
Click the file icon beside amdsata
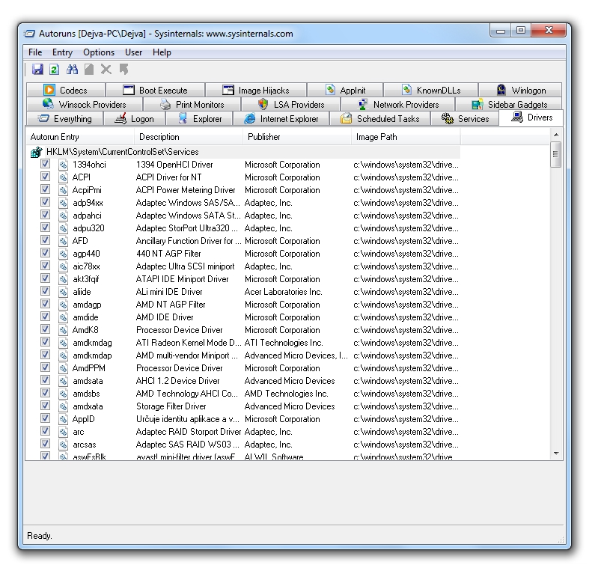point(63,381)
